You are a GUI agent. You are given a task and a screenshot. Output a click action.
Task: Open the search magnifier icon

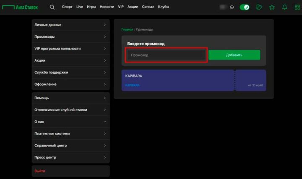(52, 7)
